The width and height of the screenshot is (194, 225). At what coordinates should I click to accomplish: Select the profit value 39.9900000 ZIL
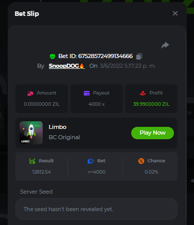pos(151,104)
